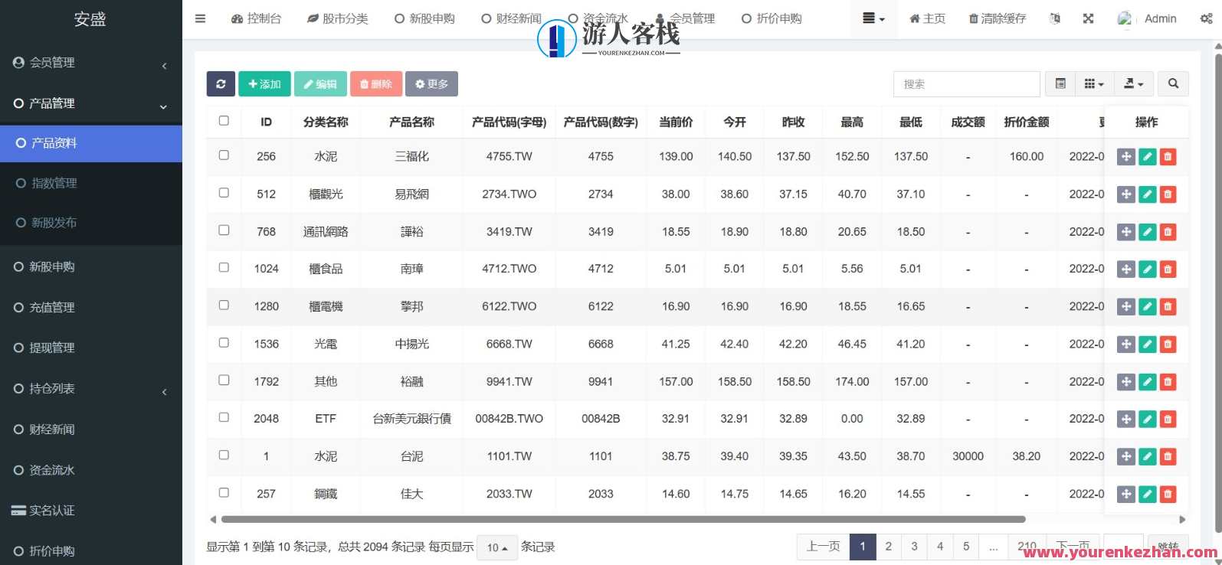The image size is (1222, 565).
Task: Click the red delete icon for row 1536
Action: pos(1168,345)
